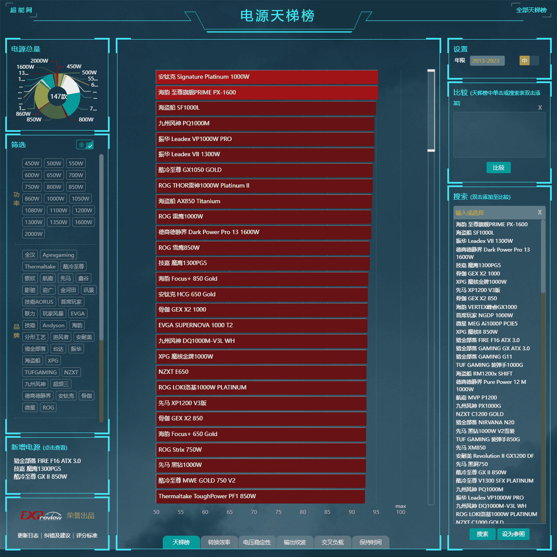Select the ROG THOR雷神1000W Platinum II bar
Image resolution: width=557 pixels, height=557 pixels.
[x=264, y=186]
